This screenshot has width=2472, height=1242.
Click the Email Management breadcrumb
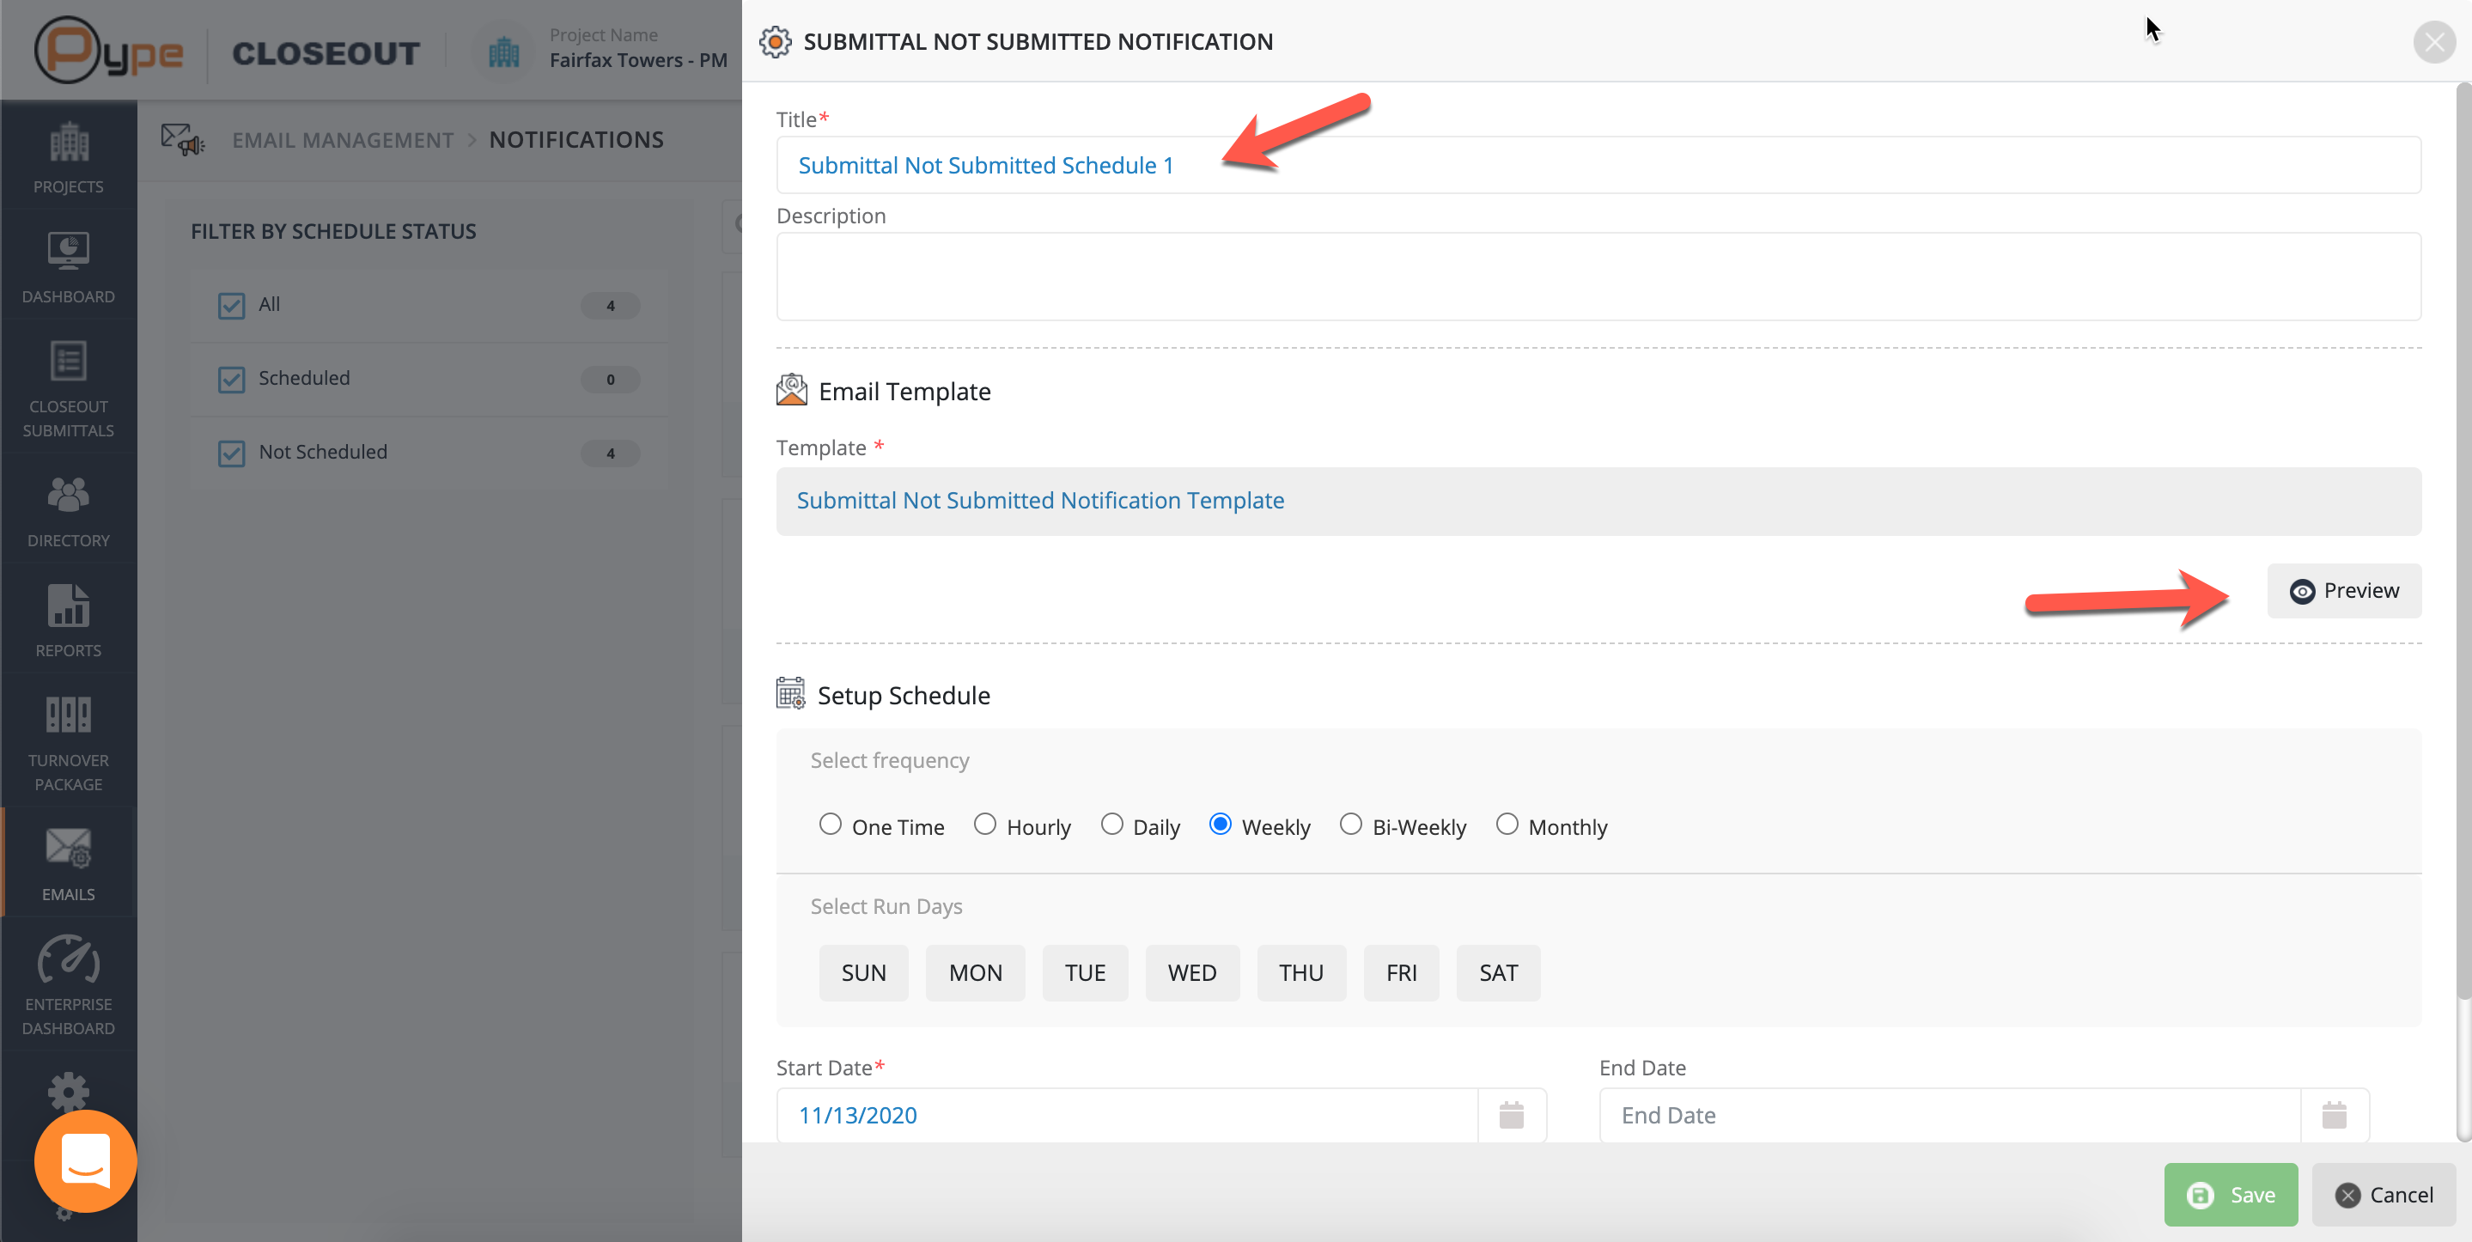tap(343, 140)
